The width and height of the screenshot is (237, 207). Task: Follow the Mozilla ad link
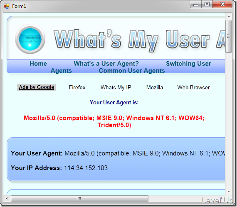pyautogui.click(x=155, y=87)
